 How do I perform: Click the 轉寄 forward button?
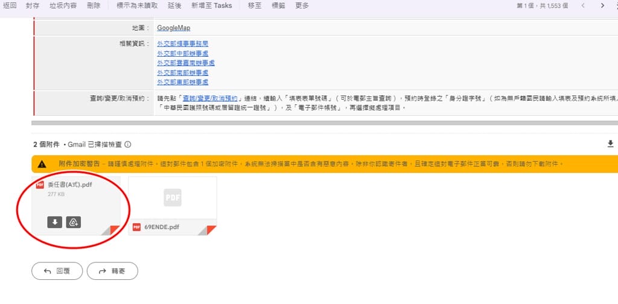point(112,271)
